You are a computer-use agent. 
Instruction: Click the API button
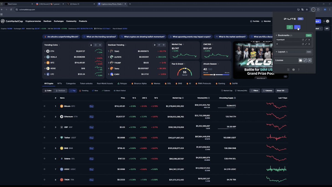coord(327,29)
